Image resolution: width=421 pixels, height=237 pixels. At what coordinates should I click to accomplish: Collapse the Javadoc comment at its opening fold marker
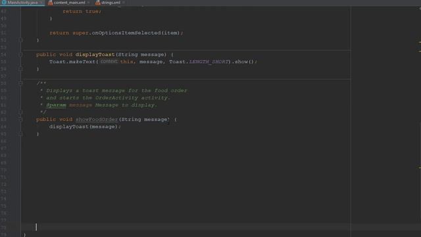[x=20, y=84]
